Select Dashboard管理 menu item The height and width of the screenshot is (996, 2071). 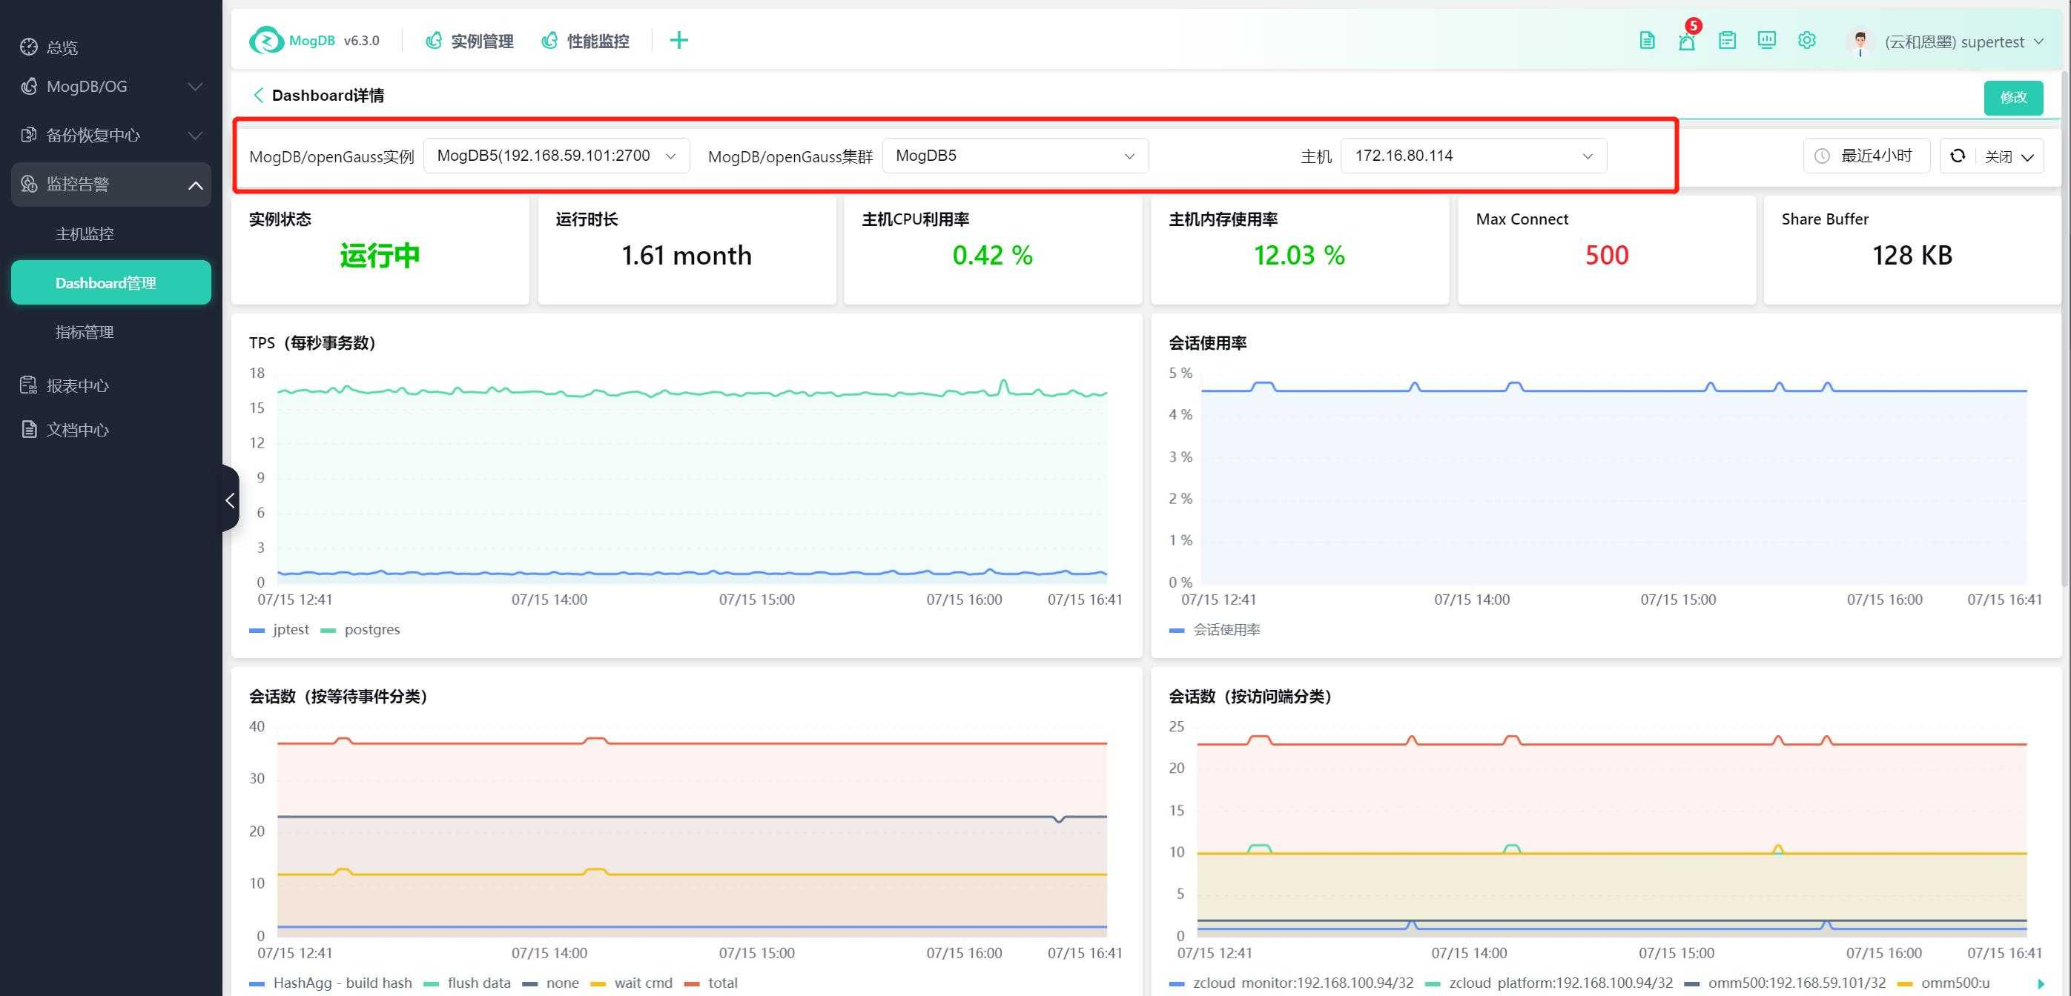click(x=111, y=283)
